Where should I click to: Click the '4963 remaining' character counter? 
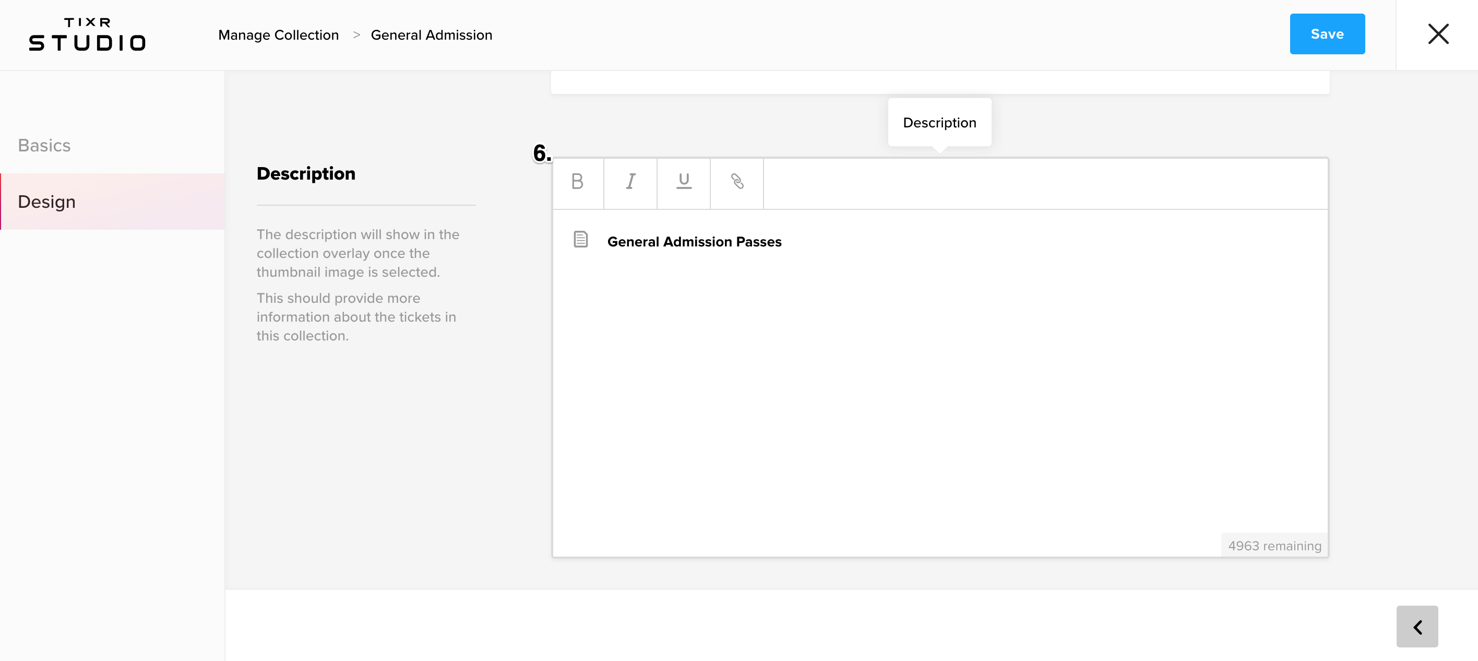tap(1274, 546)
